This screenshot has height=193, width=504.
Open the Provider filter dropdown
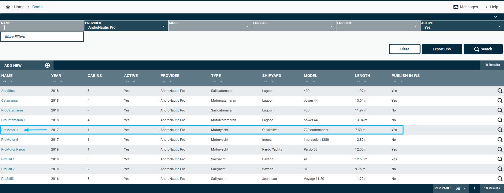coord(126,26)
